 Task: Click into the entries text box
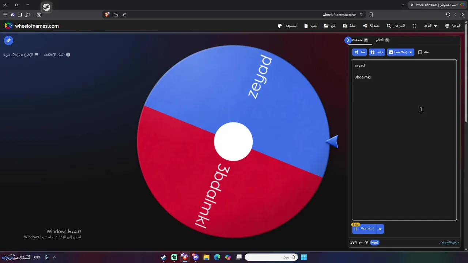tap(404, 140)
